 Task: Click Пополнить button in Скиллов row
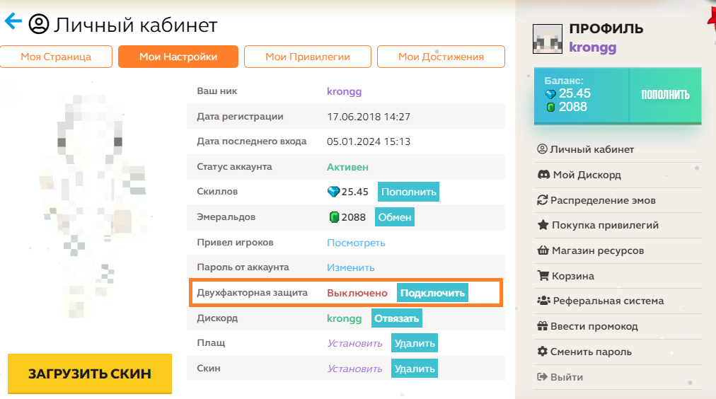point(409,192)
